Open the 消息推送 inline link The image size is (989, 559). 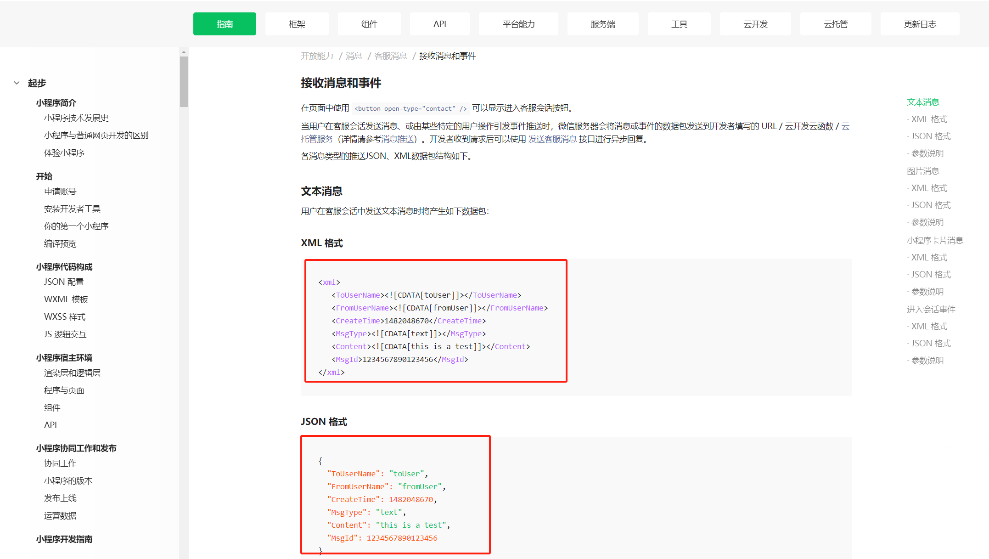[398, 139]
